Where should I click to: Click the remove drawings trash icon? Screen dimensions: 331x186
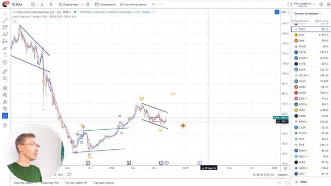5,125
